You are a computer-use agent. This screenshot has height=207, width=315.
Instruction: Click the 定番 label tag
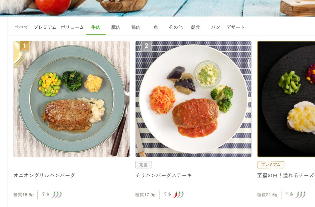pyautogui.click(x=143, y=165)
